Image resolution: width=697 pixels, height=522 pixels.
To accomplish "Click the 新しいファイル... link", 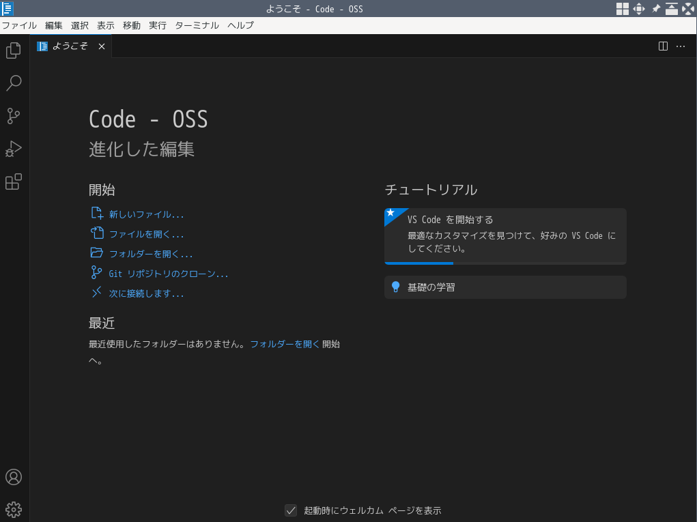I will tap(146, 214).
